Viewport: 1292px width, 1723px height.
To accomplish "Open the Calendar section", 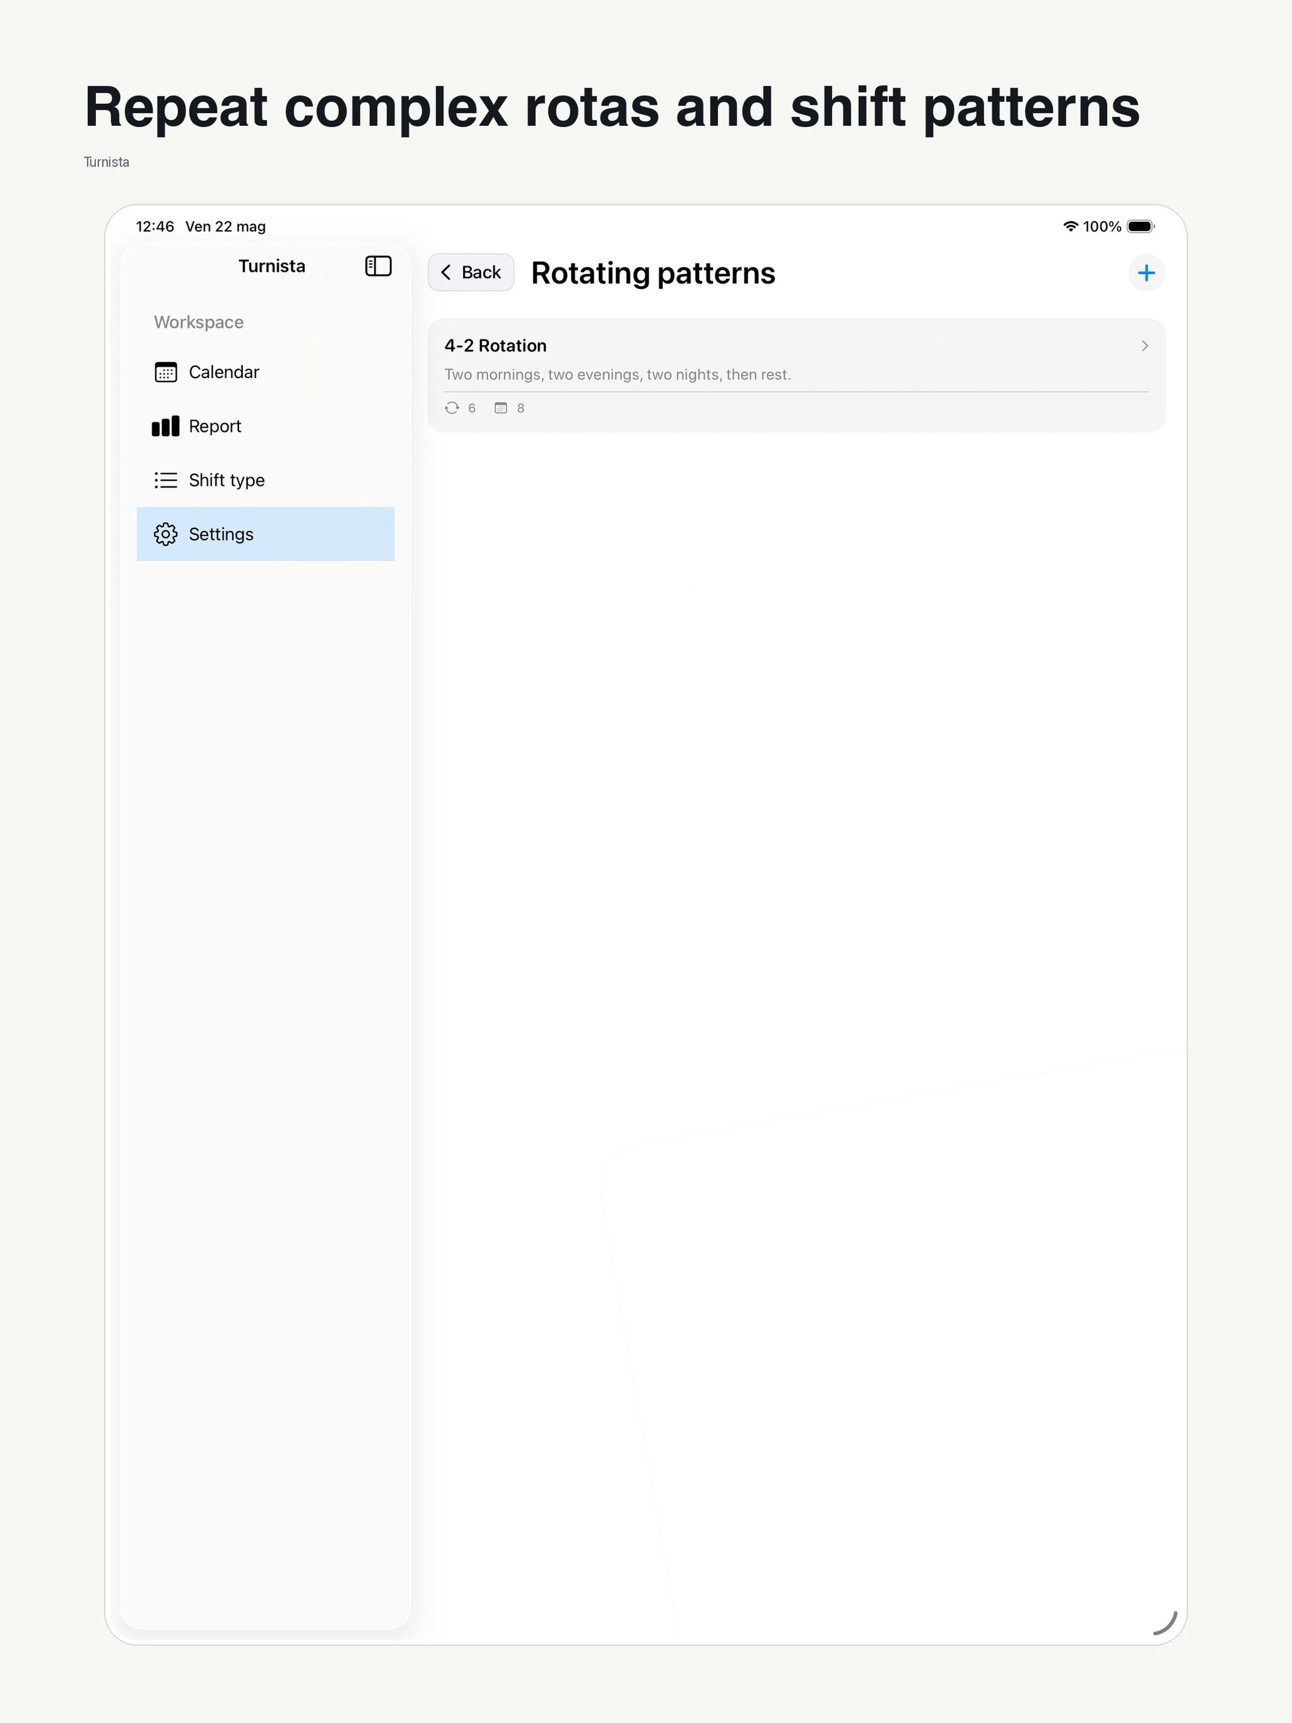I will [265, 373].
